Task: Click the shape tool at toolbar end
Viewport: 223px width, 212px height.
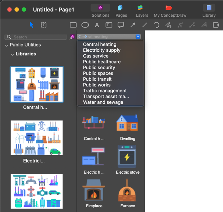Action: (216, 25)
